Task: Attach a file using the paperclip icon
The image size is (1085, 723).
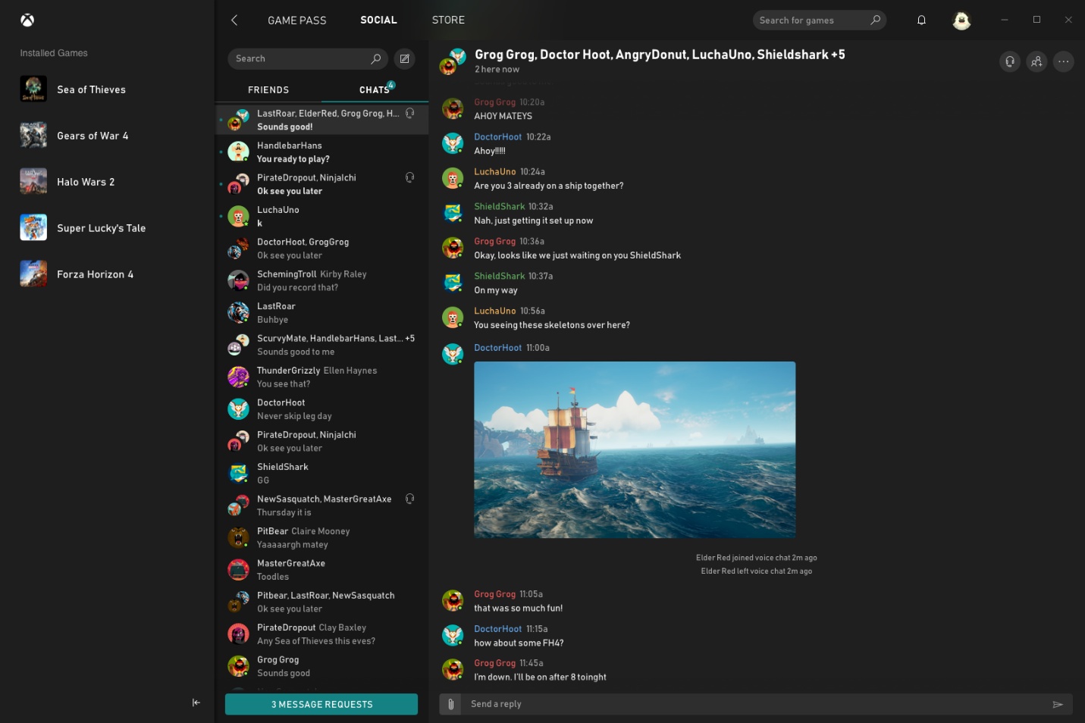Action: click(450, 703)
